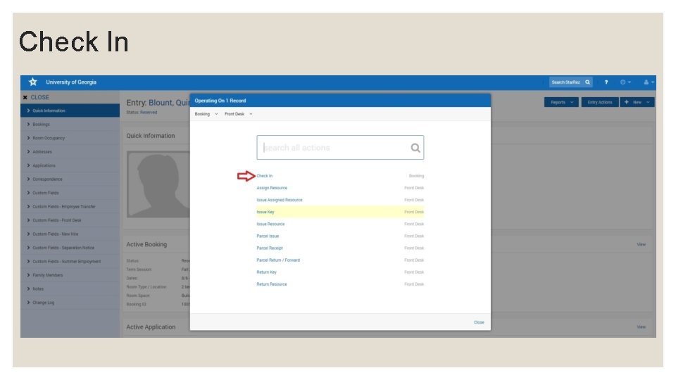676x380 pixels.
Task: Click the plus icon on the New button
Action: click(627, 102)
